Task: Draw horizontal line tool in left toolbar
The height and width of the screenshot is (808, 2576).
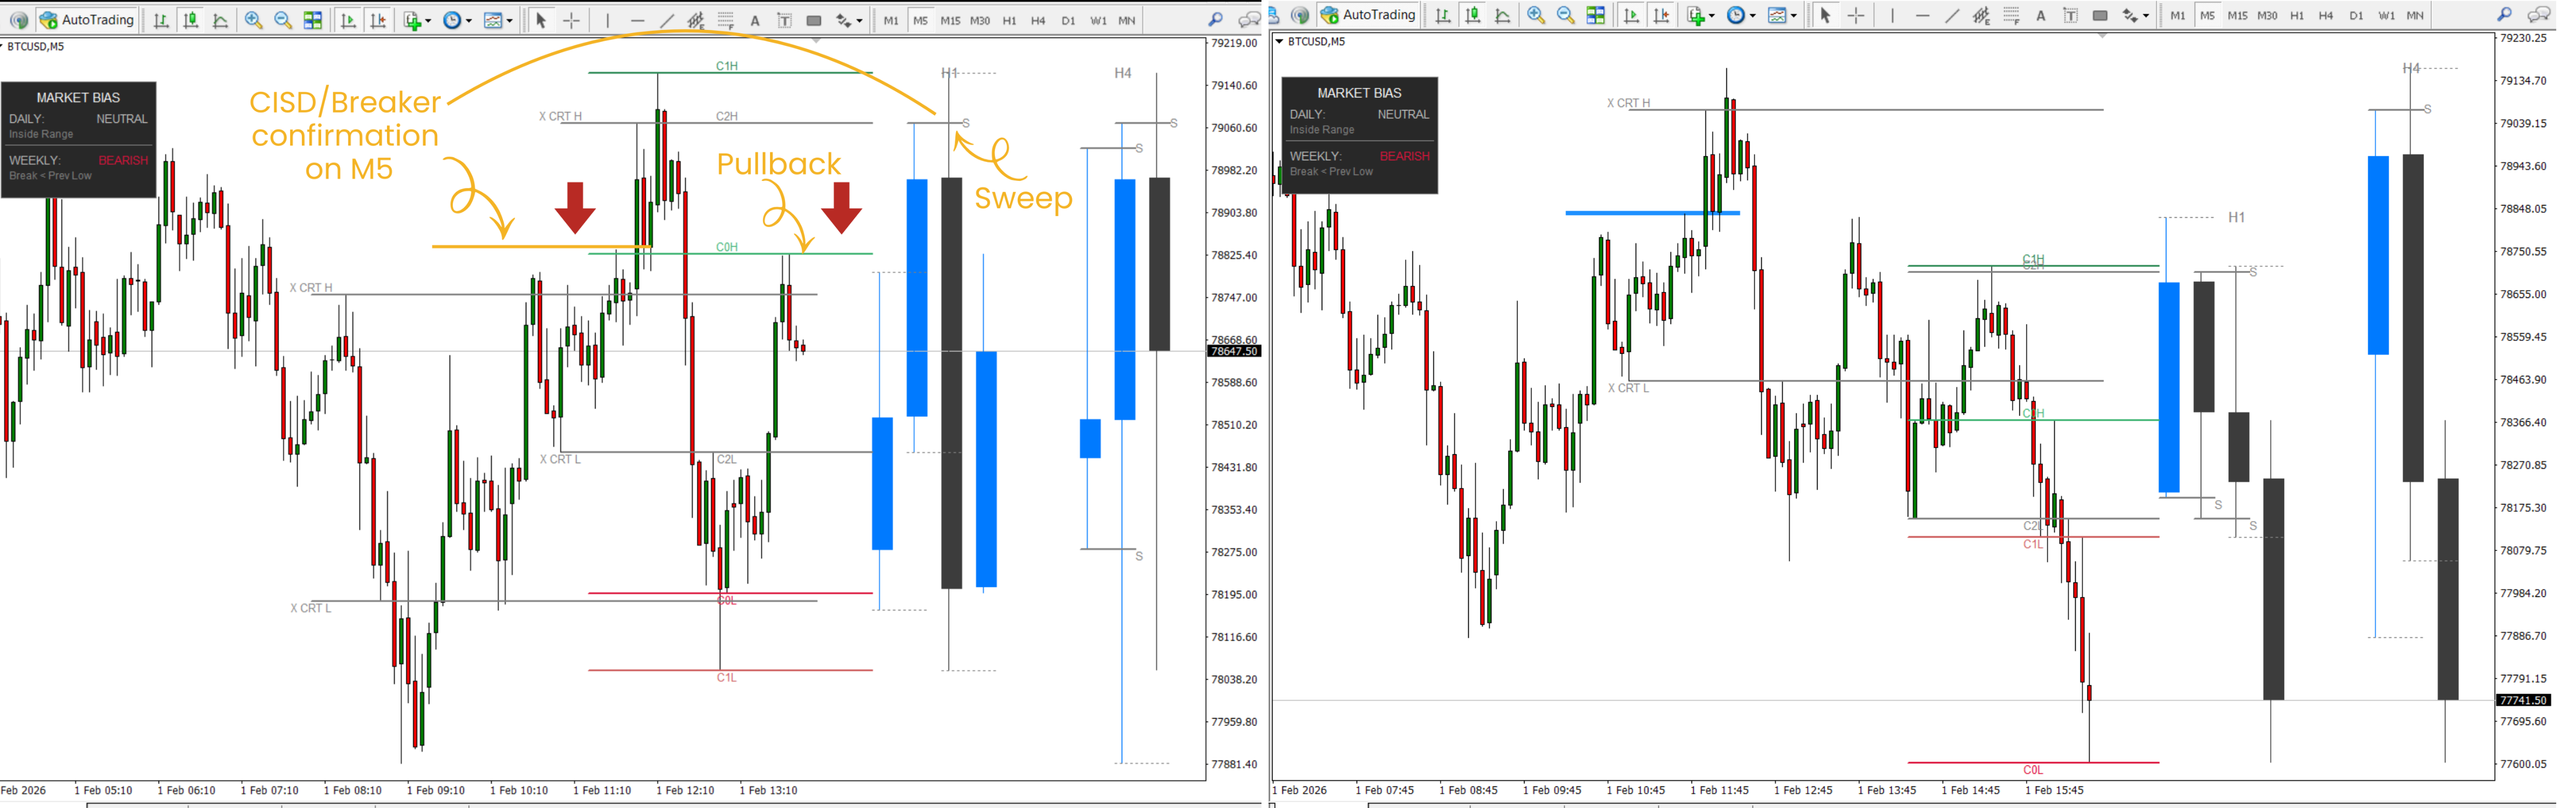Action: coord(637,20)
